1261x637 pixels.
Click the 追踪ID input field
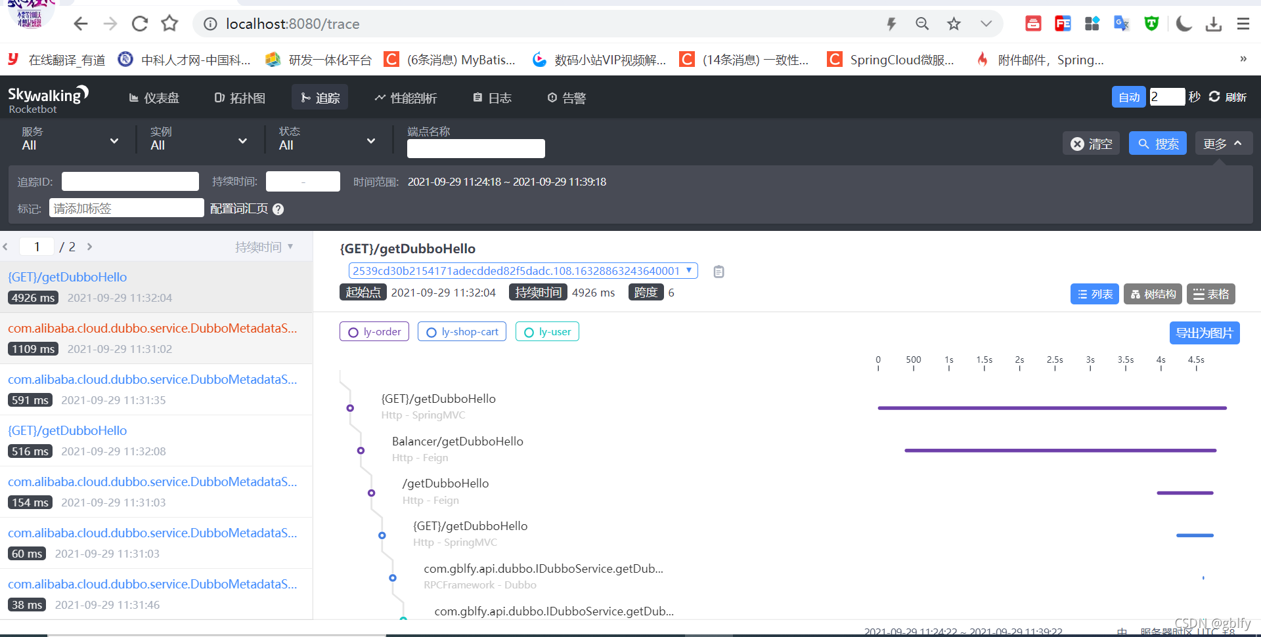pyautogui.click(x=130, y=182)
